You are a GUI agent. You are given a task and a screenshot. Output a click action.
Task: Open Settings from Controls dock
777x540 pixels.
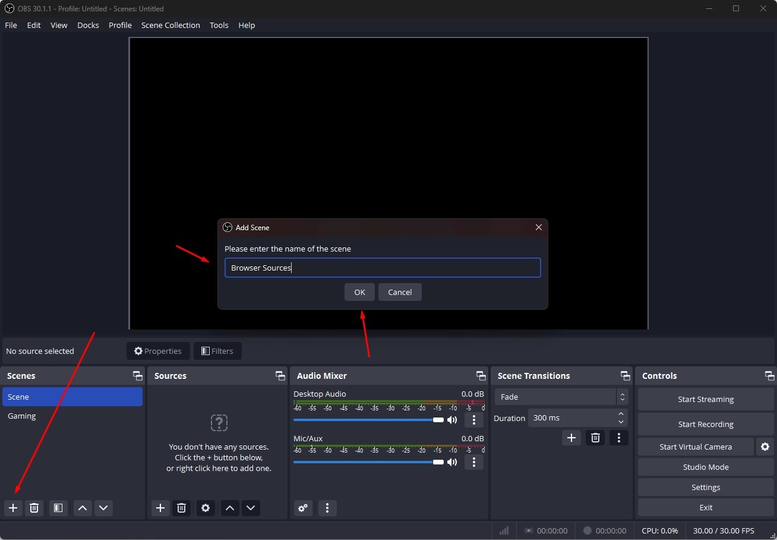[x=706, y=487]
